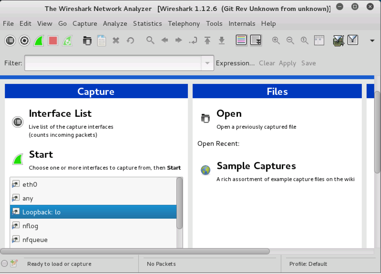Image resolution: width=381 pixels, height=274 pixels.
Task: Expand the filter history dropdown arrow
Action: (x=207, y=63)
